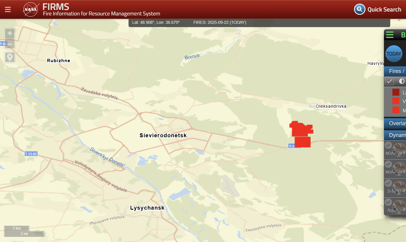The image size is (406, 242).
Task: Collapse the Dynamic imagery section header
Action: (395, 135)
